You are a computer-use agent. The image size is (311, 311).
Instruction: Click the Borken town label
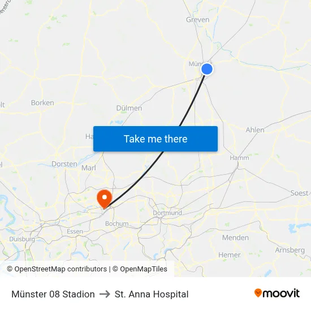(x=42, y=103)
